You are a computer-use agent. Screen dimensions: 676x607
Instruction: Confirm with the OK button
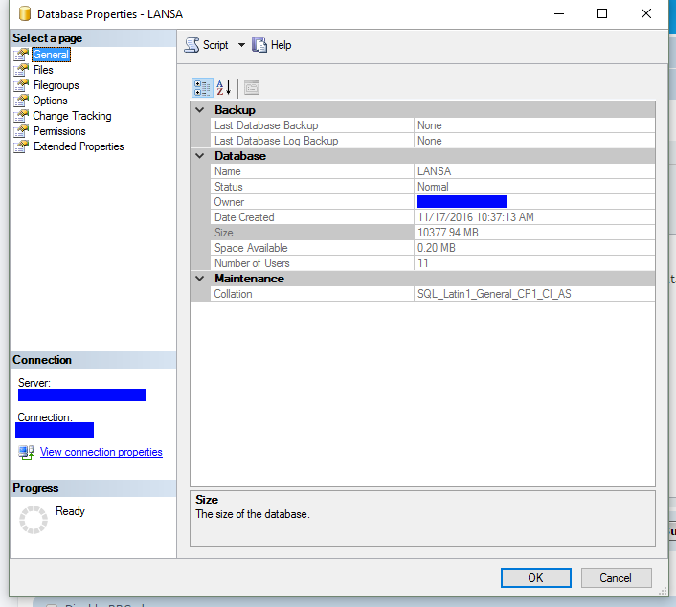[x=535, y=577]
